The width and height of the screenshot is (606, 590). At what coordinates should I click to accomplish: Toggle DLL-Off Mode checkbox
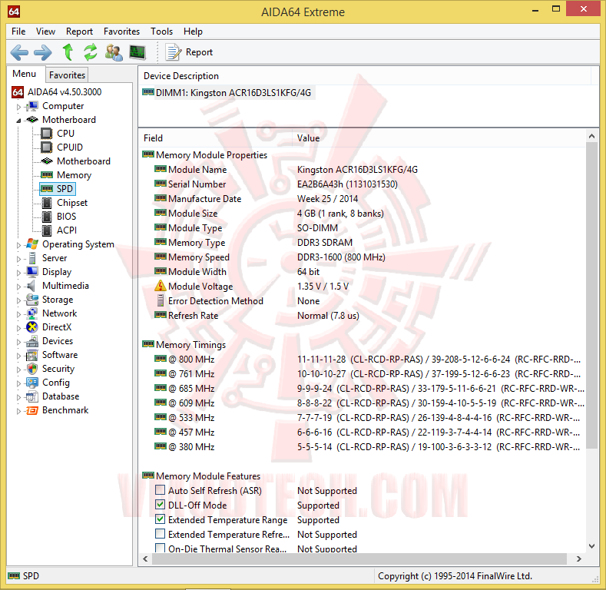[160, 505]
